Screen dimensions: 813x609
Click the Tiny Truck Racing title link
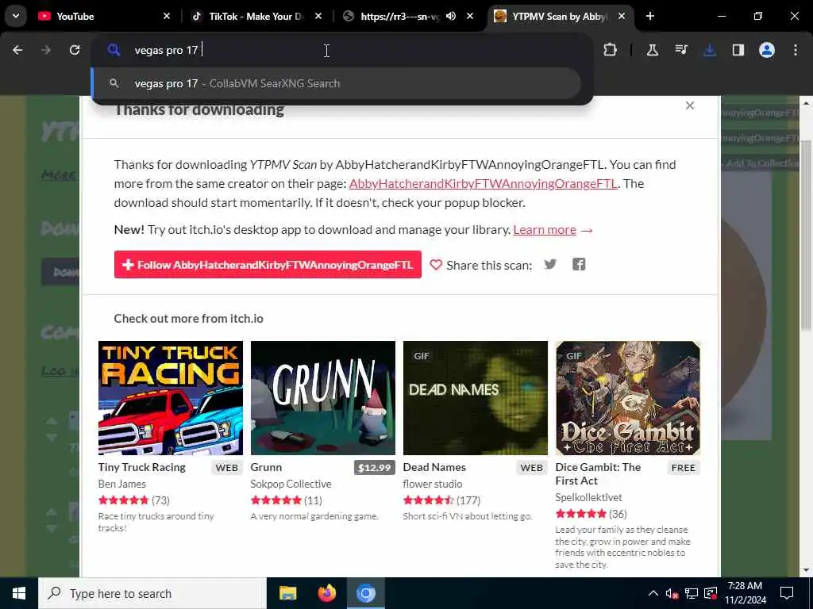pyautogui.click(x=141, y=467)
